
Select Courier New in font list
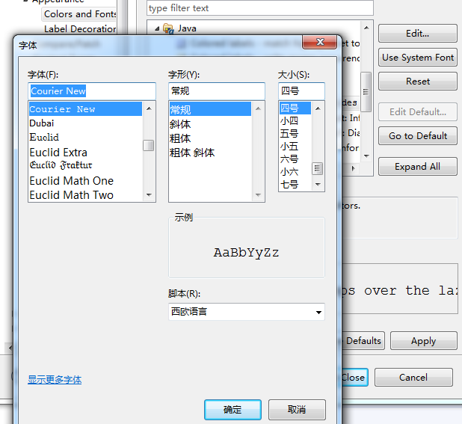tap(85, 109)
